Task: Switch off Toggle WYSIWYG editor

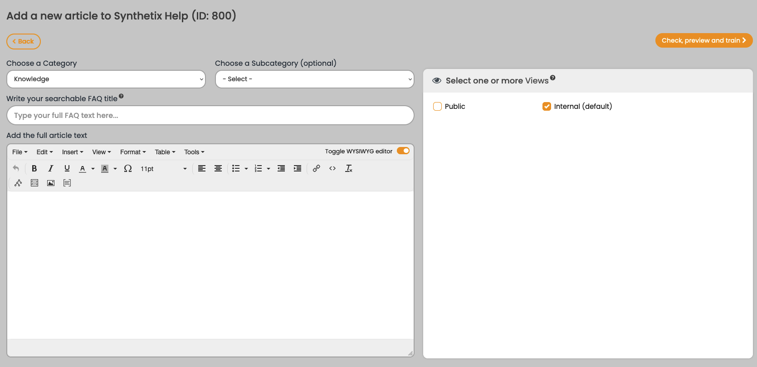Action: pos(403,151)
